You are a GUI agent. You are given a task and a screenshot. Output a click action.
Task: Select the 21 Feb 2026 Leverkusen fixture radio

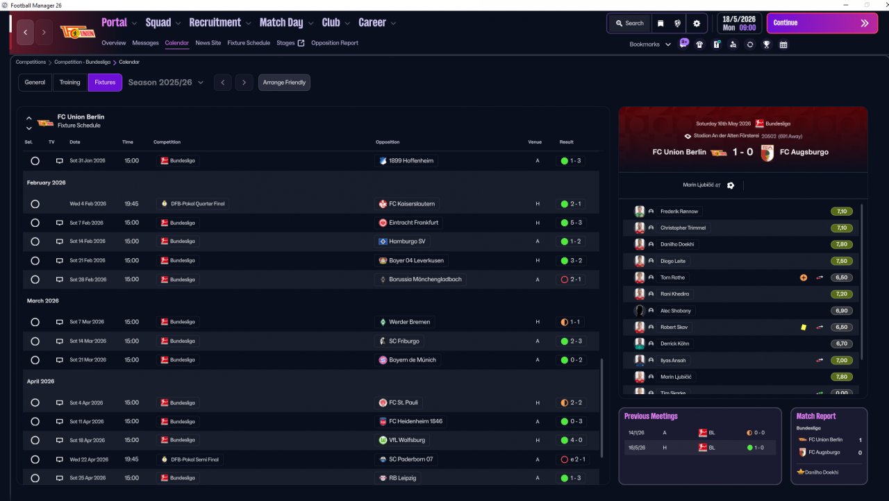(x=35, y=260)
